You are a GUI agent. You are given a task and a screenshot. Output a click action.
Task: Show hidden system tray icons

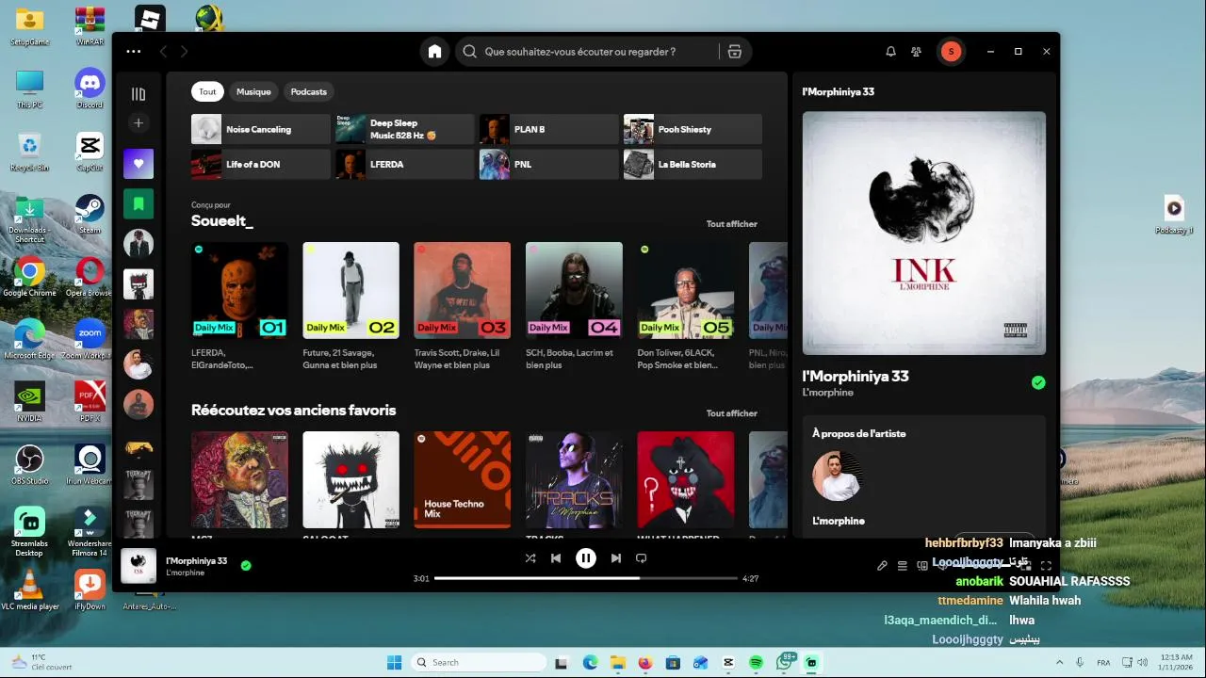pyautogui.click(x=1059, y=663)
